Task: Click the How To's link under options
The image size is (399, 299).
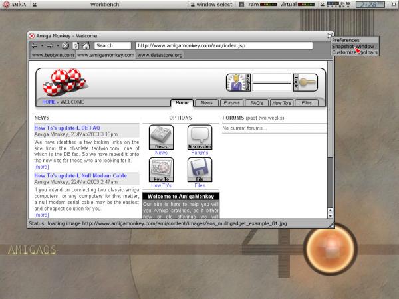Action: point(161,185)
